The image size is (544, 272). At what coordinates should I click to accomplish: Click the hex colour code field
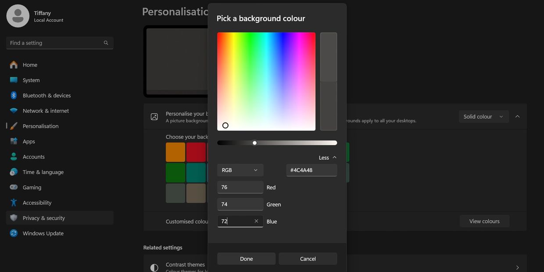point(311,170)
